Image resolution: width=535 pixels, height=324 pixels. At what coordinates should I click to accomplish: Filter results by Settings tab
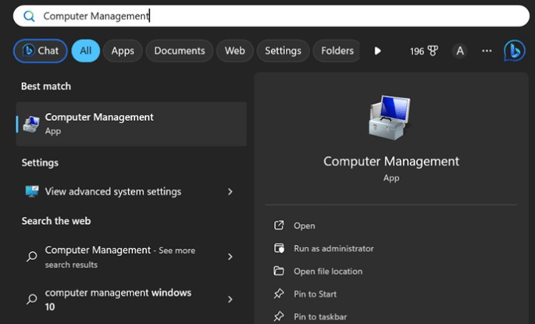tap(283, 51)
